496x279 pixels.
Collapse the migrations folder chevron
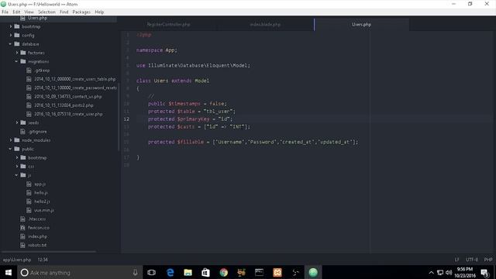[x=17, y=61]
